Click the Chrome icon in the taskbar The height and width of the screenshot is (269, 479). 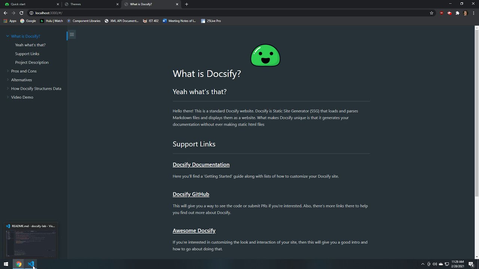click(x=19, y=264)
